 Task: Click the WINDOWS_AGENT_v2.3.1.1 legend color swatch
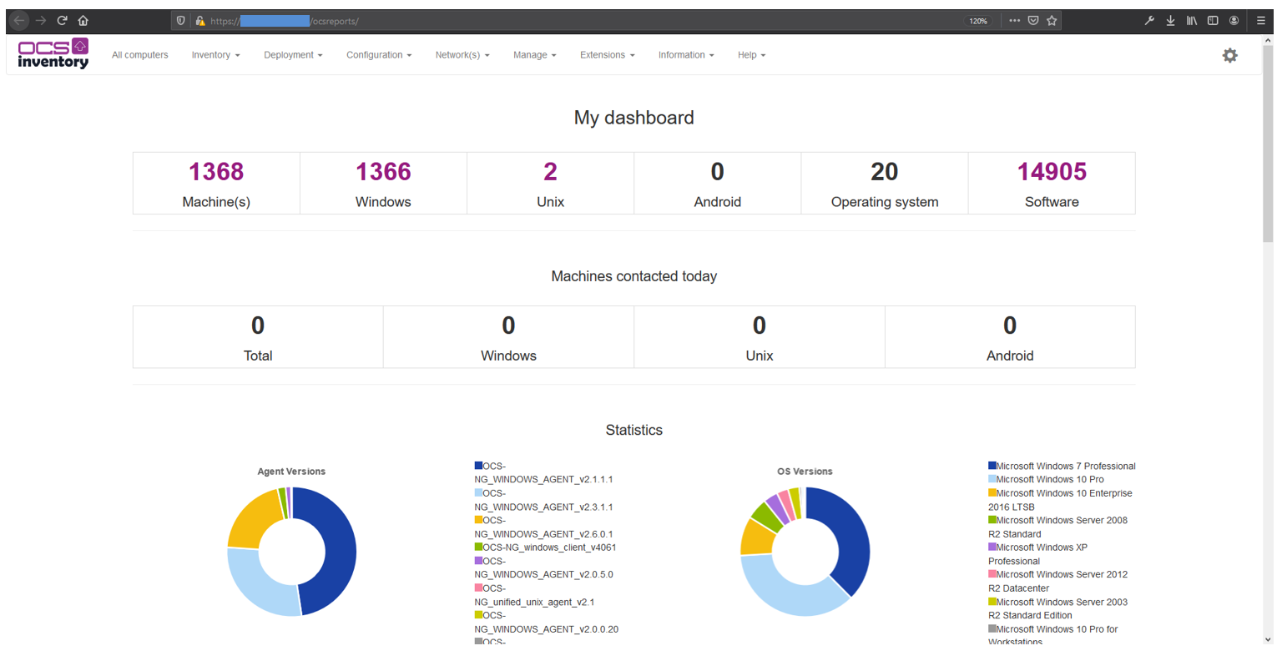click(479, 492)
